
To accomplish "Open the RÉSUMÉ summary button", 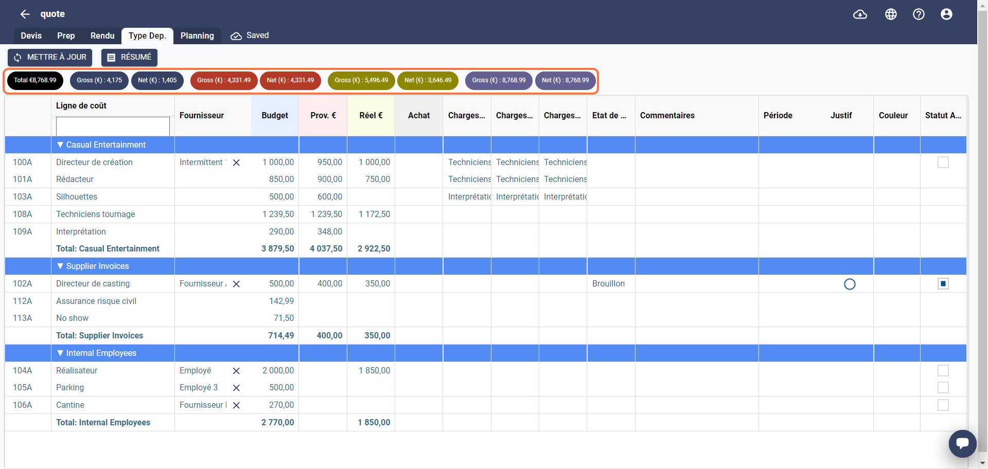I will pos(129,58).
